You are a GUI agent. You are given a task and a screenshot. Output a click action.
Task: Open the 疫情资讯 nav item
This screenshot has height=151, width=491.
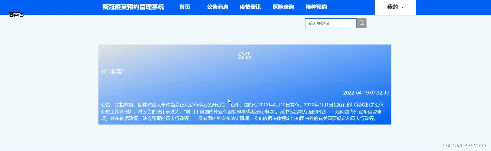pos(251,7)
